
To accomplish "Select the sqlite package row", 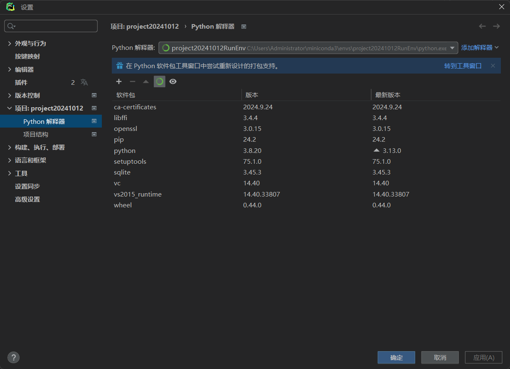I will click(x=306, y=172).
